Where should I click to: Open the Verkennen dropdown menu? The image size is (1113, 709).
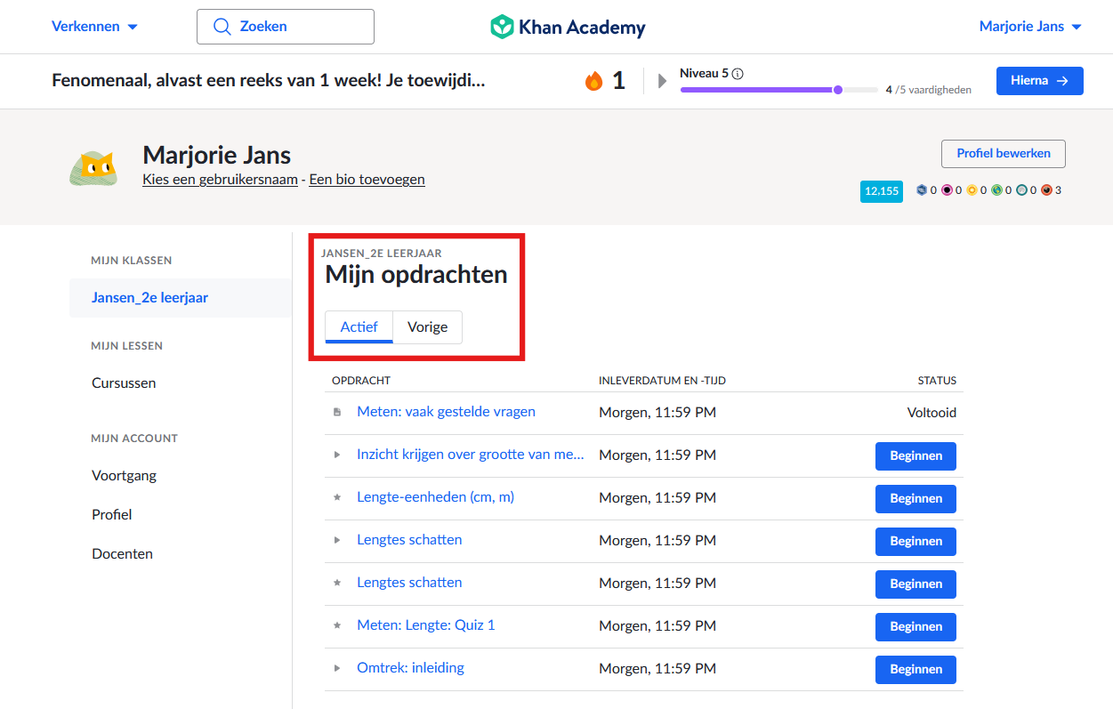94,27
